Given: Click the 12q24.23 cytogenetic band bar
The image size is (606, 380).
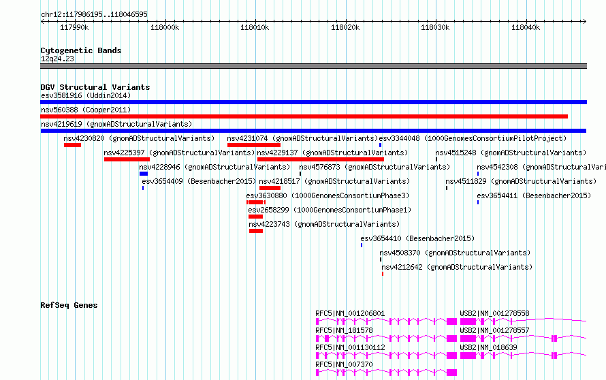Looking at the screenshot, I should tap(313, 66).
